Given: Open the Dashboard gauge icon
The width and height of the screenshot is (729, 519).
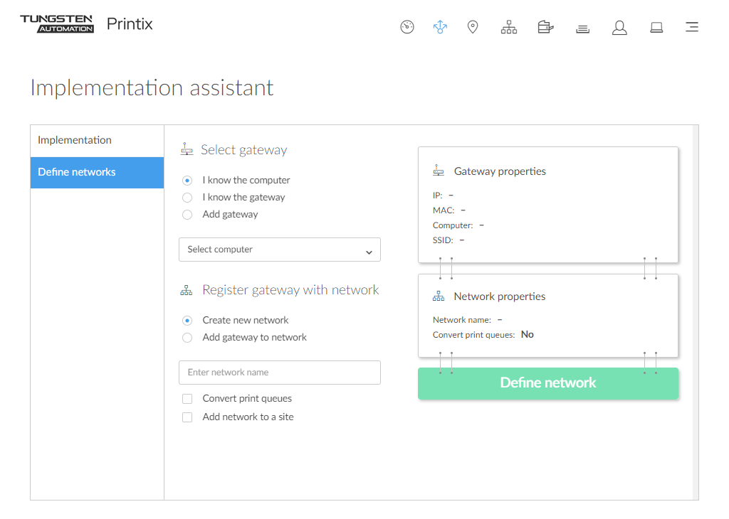Looking at the screenshot, I should 407,27.
